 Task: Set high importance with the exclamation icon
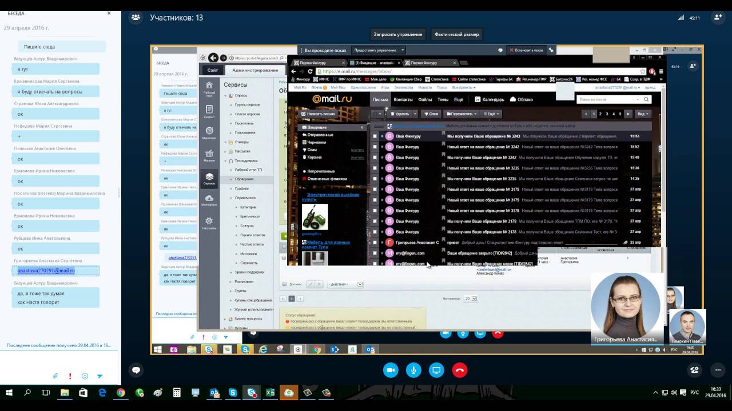pyautogui.click(x=70, y=376)
